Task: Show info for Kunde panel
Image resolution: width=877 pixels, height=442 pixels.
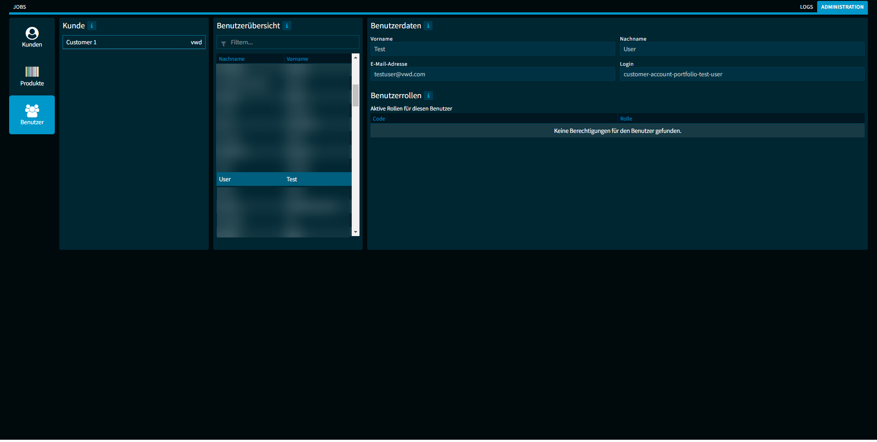Action: [92, 26]
